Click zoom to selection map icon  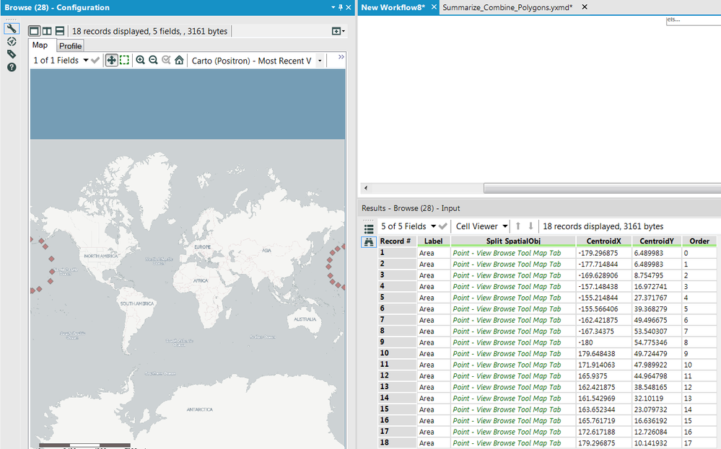tap(167, 60)
